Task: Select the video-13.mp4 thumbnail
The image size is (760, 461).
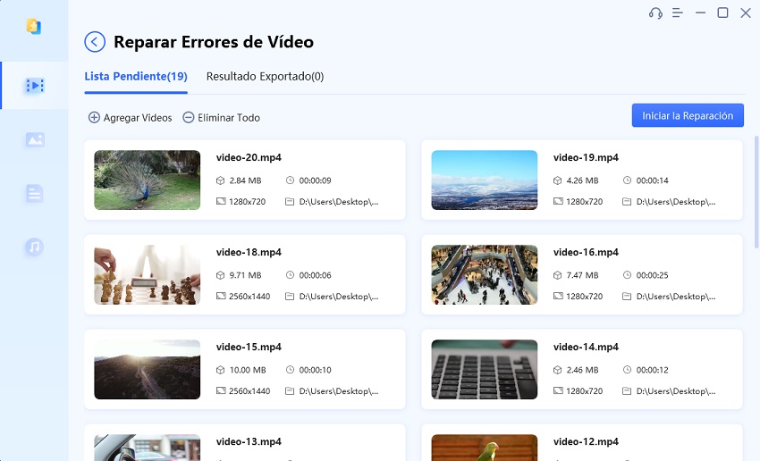Action: tap(147, 448)
